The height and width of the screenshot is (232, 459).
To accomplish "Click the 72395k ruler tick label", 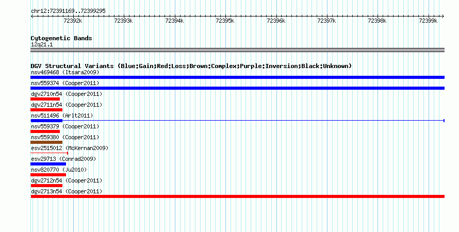I will click(225, 21).
